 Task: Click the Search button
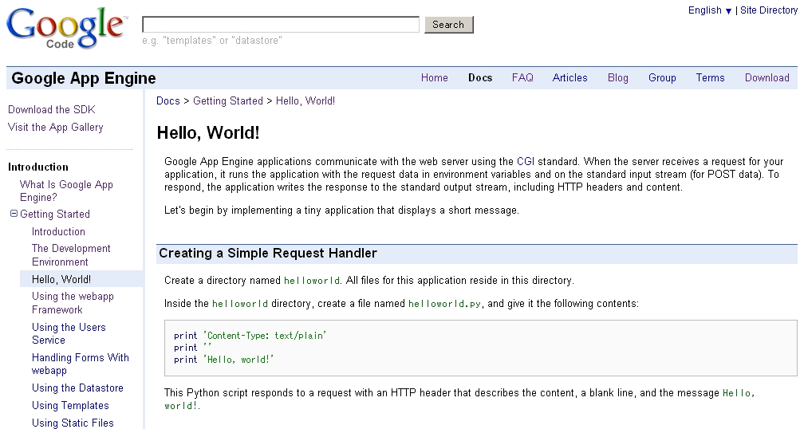pos(448,25)
